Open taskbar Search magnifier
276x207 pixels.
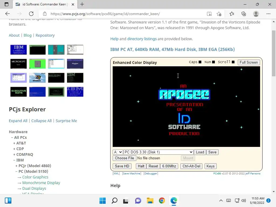coord(114,201)
